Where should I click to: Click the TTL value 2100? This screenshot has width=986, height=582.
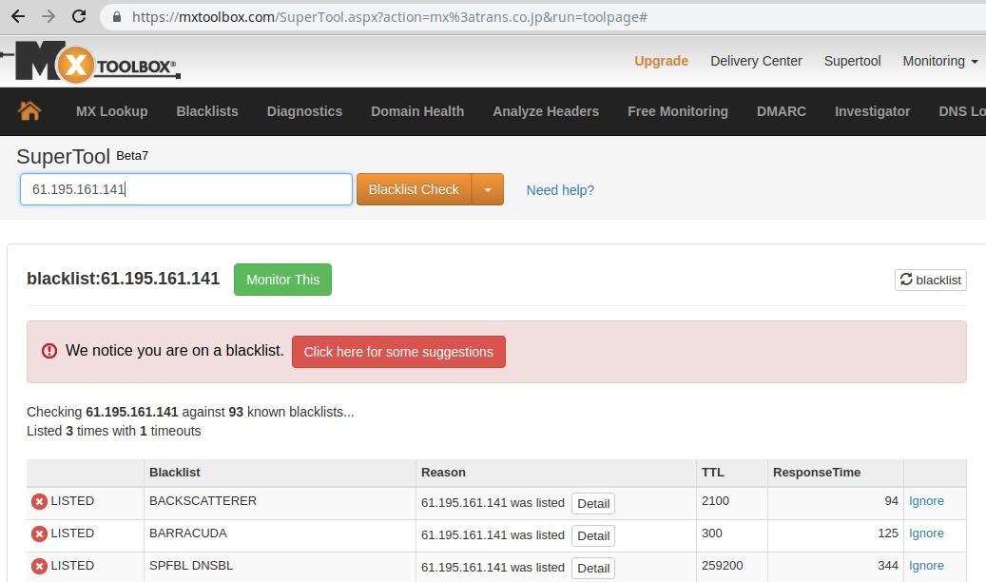click(716, 501)
